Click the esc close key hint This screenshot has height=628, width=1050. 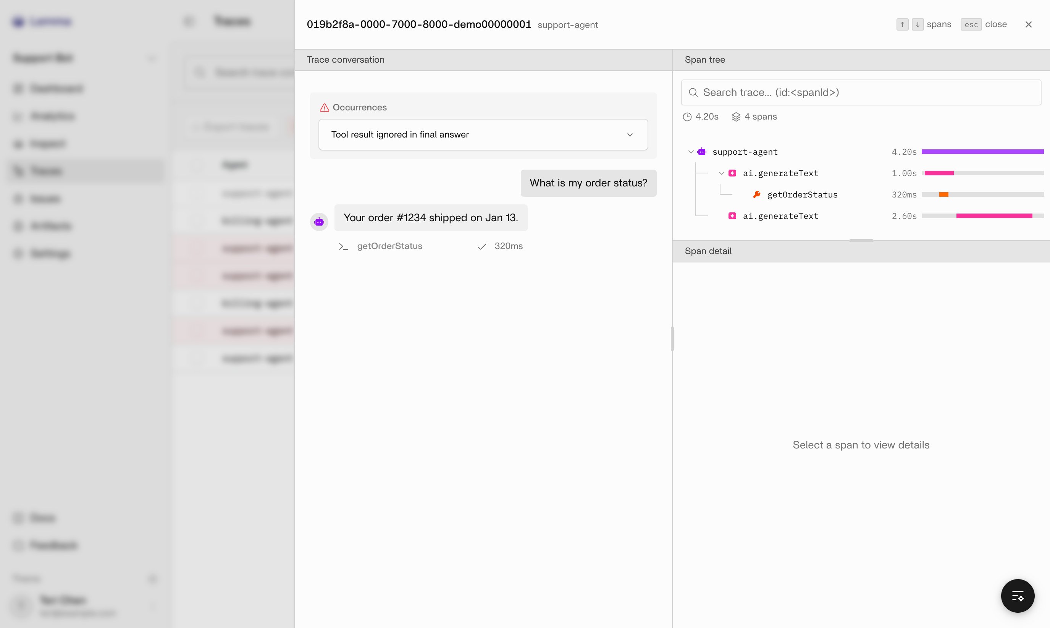pyautogui.click(x=971, y=24)
